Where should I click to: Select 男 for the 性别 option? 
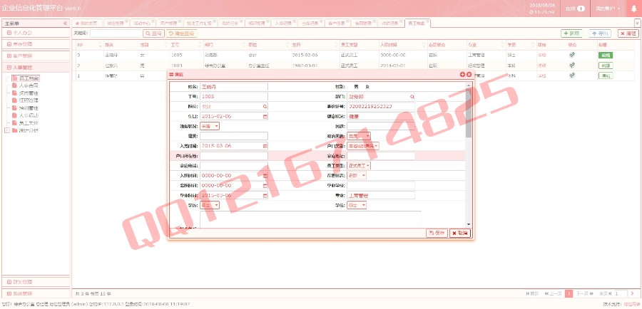tap(356, 87)
